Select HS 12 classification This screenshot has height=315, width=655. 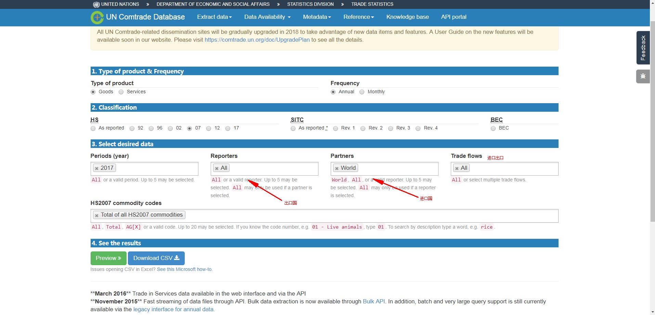click(209, 128)
